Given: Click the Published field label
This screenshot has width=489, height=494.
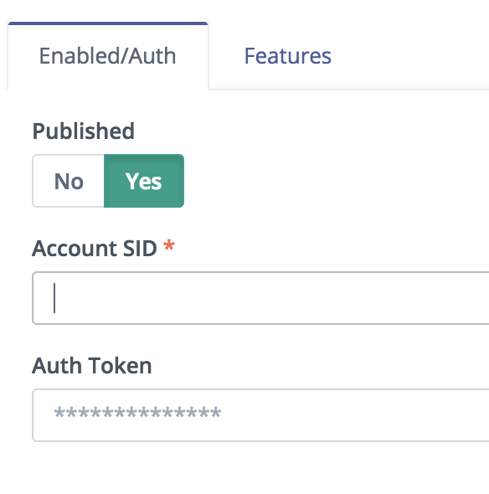Looking at the screenshot, I should [84, 131].
